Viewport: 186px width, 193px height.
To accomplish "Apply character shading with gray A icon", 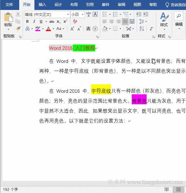I will [x=88, y=29].
